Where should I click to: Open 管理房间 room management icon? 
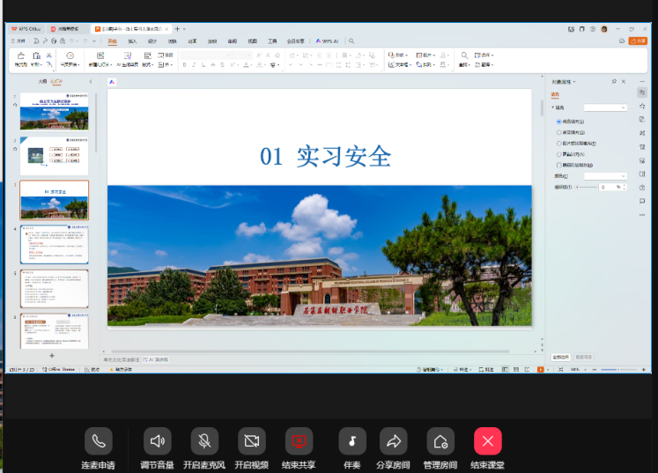tap(440, 440)
